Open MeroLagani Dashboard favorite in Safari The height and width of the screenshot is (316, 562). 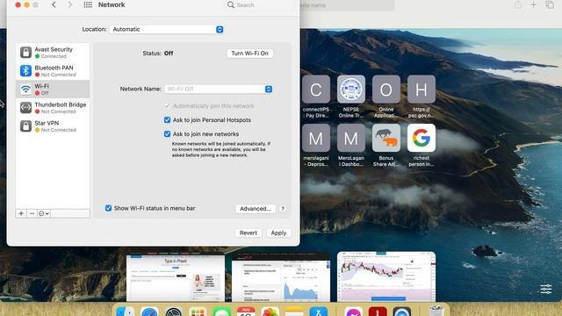(x=351, y=145)
